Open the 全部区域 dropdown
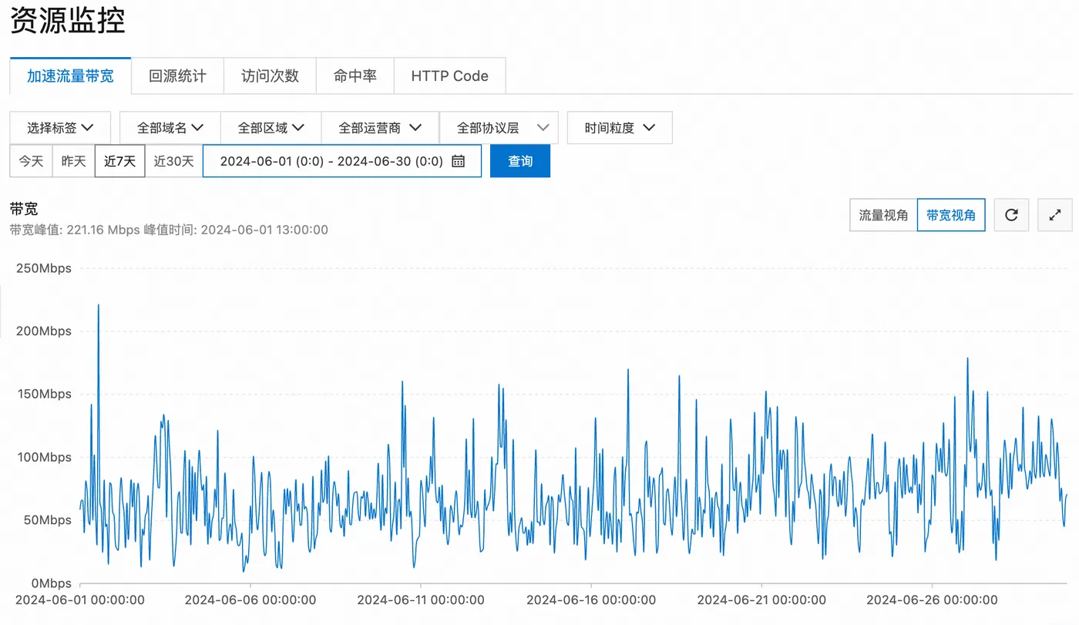1079x625 pixels. pyautogui.click(x=271, y=128)
